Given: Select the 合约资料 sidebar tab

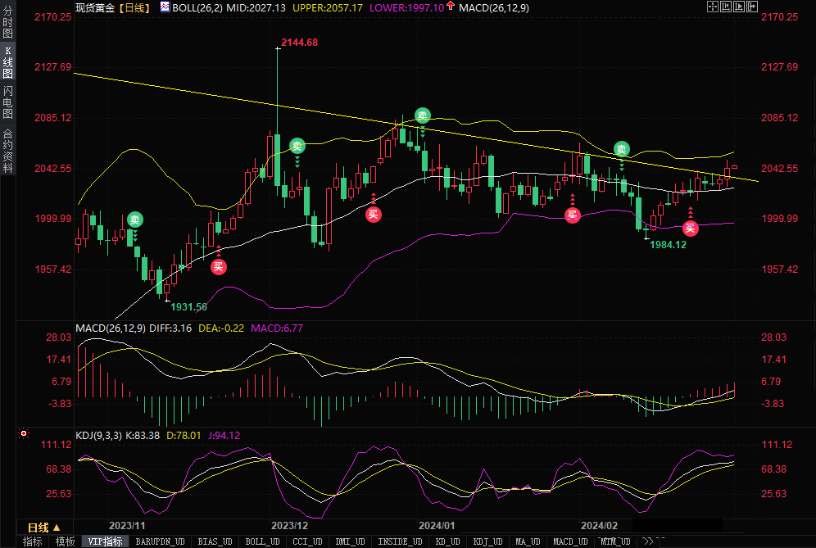Looking at the screenshot, I should pos(7,150).
